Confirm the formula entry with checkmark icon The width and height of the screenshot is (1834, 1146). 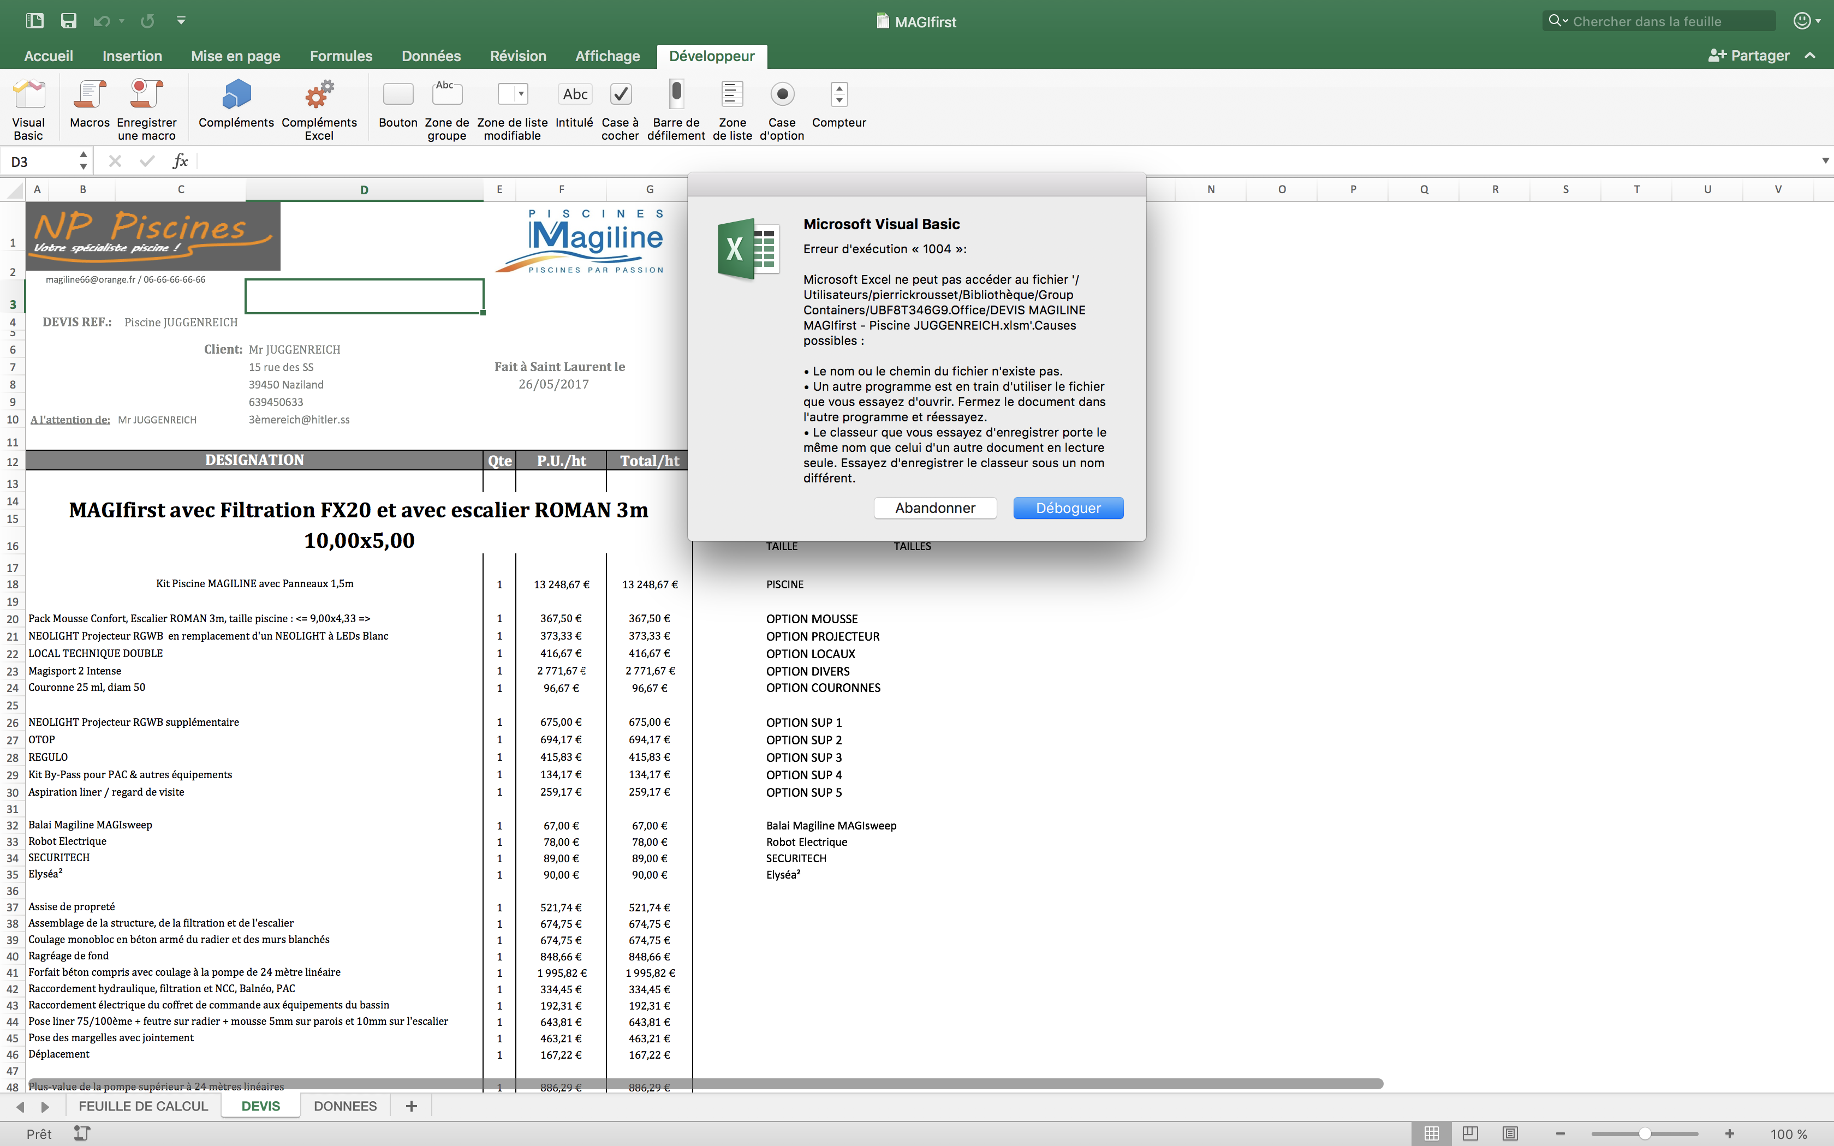click(148, 162)
